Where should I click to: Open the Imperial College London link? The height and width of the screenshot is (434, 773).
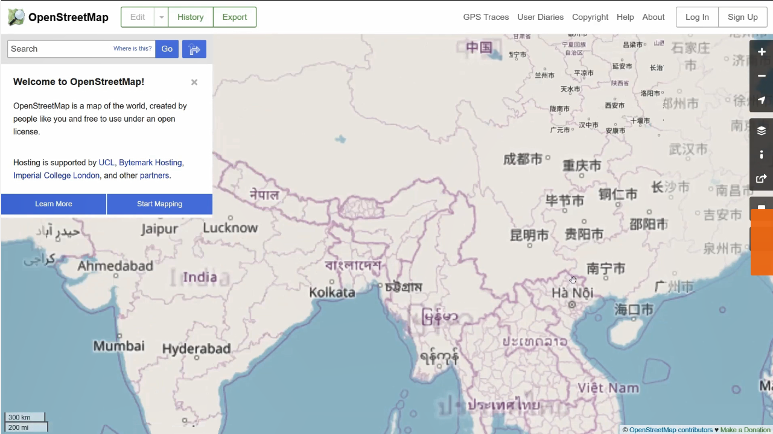pyautogui.click(x=56, y=175)
